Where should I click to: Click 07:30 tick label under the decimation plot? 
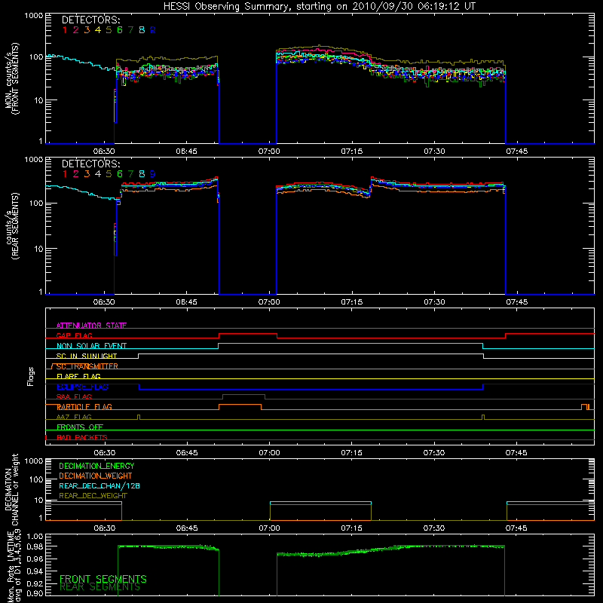click(434, 528)
